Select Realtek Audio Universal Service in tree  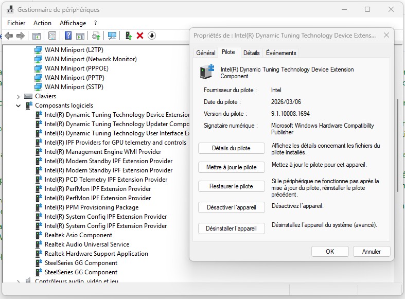tap(86, 244)
